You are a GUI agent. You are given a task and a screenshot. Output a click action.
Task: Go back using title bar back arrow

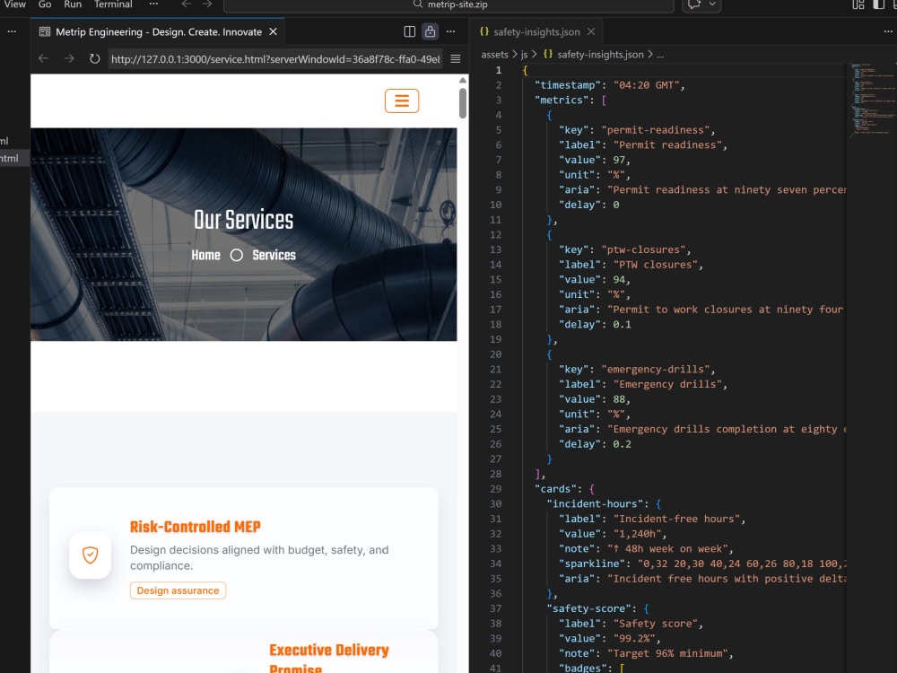[187, 4]
